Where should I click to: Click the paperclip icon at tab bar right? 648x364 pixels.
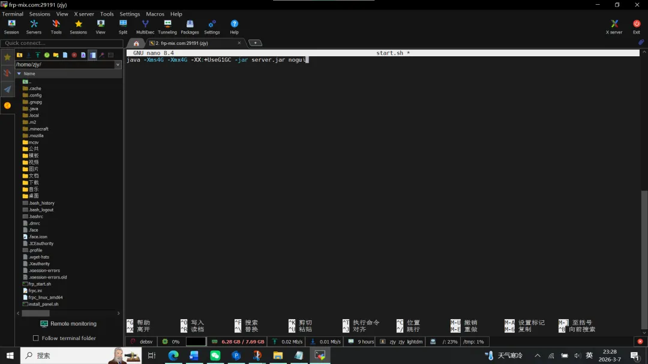641,43
